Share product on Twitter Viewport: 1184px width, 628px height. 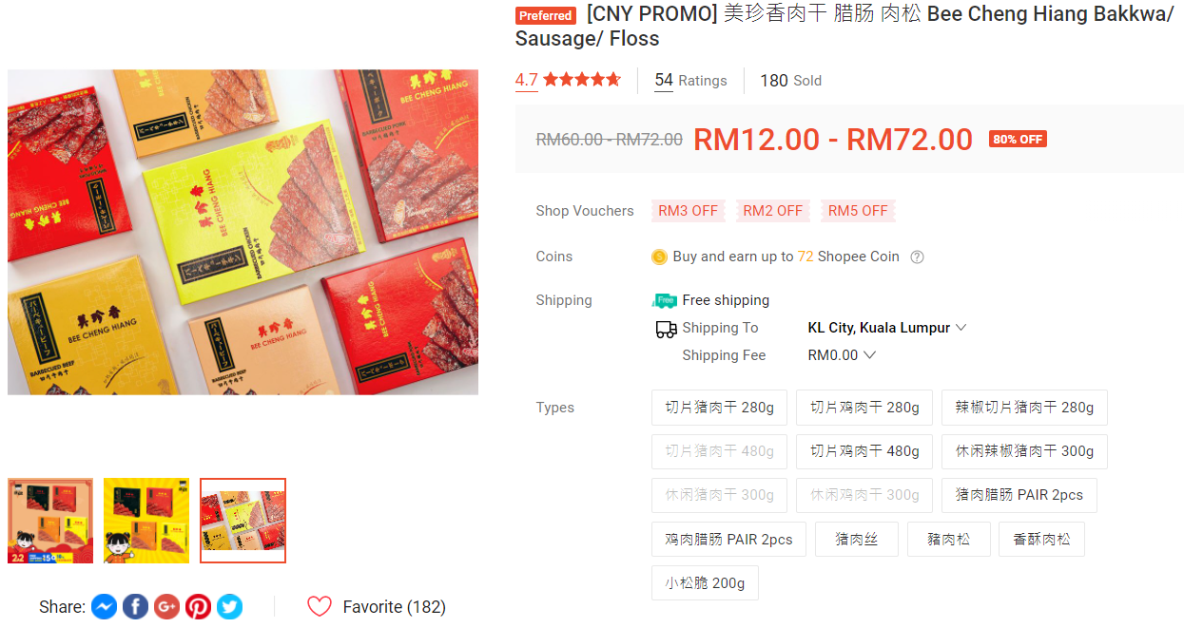pos(229,606)
